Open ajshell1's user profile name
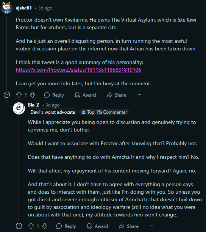206x232 pixels. point(23,8)
